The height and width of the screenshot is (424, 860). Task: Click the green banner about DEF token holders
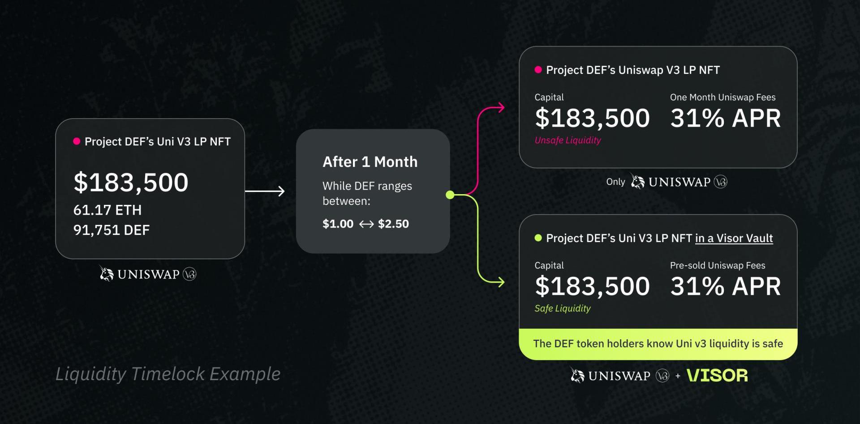658,344
